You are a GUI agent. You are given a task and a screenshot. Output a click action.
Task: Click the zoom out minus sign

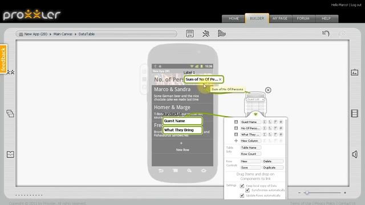(x=299, y=192)
